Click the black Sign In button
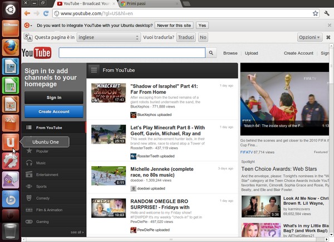Image resolution: width=334 pixels, height=242 pixels. 54,98
